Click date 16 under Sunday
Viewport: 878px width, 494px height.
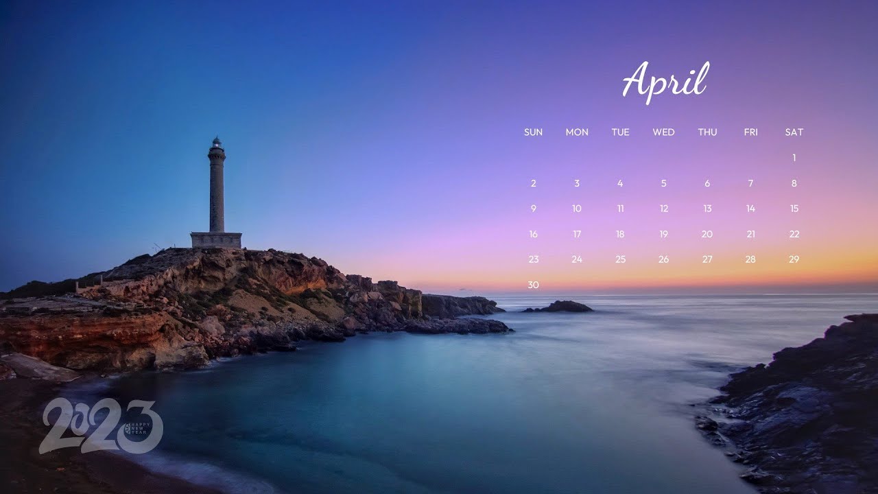(533, 234)
